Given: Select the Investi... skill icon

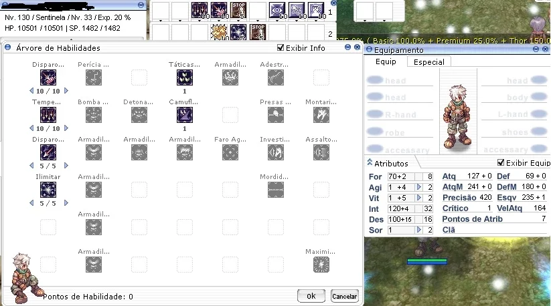Looking at the screenshot, I should 276,152.
